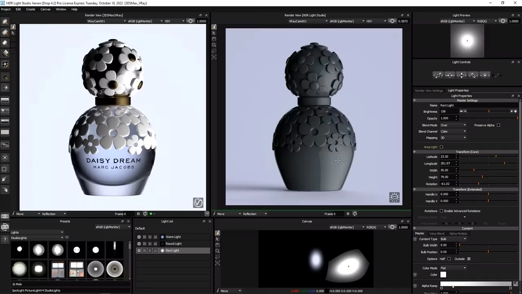Viewport: 522px width, 294px height.
Task: Open the Content Type dropdown
Action: [x=453, y=239]
